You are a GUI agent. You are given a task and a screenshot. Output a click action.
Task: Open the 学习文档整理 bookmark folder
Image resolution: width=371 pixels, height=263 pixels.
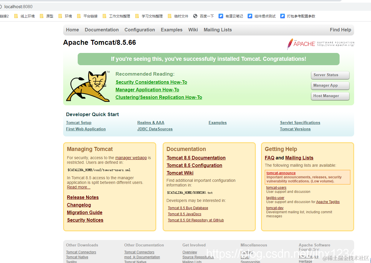pyautogui.click(x=149, y=16)
